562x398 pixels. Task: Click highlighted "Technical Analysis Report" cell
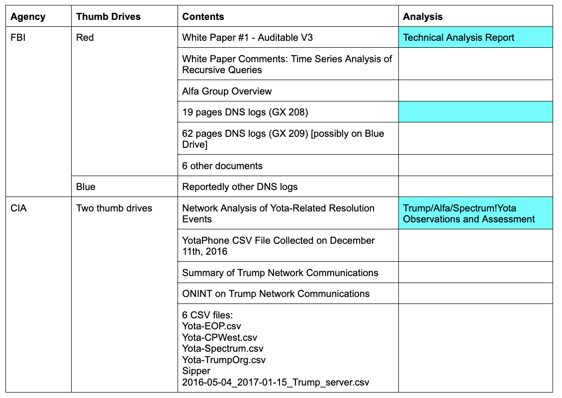tap(475, 37)
